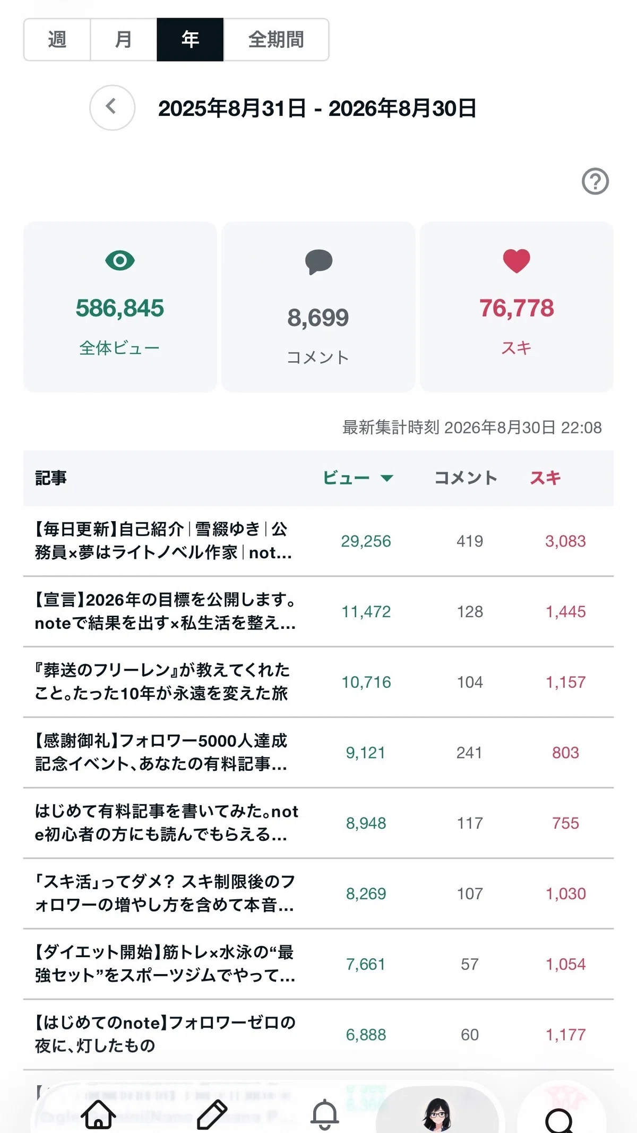Viewport: 637px width, 1133px height.
Task: Open the 【ダイエット開始】 article row
Action: coord(318,964)
